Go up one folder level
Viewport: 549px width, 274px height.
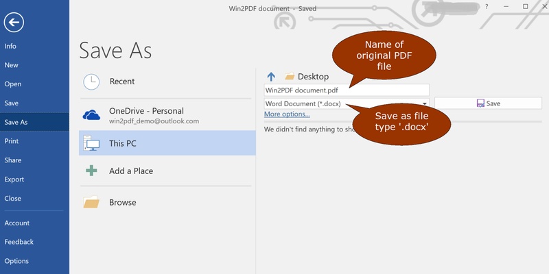271,77
